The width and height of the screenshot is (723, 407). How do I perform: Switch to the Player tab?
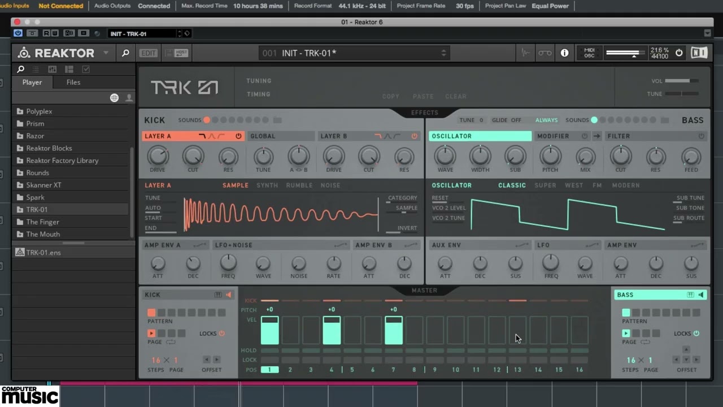coord(32,82)
